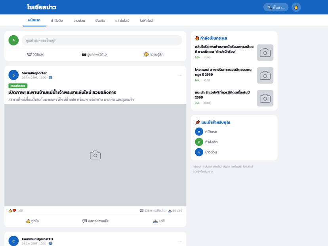This screenshot has width=328, height=246.
Task: Click the globe icon on CommunityPostTH post
Action: click(x=50, y=244)
